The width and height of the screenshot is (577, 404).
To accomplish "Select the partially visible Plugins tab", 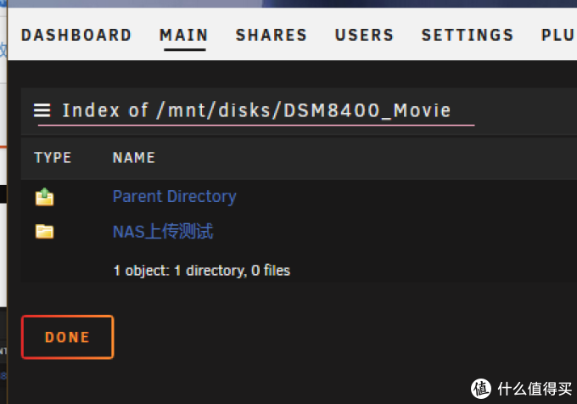I will [558, 36].
